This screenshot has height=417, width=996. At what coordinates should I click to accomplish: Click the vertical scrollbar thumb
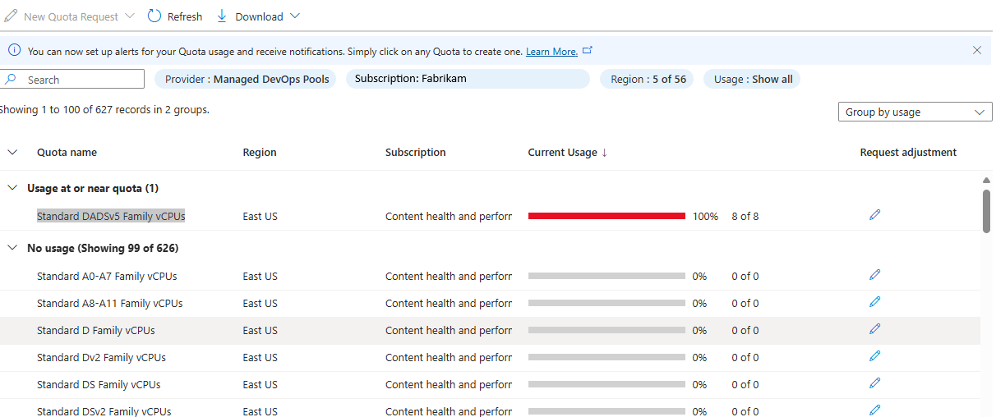pos(986,211)
